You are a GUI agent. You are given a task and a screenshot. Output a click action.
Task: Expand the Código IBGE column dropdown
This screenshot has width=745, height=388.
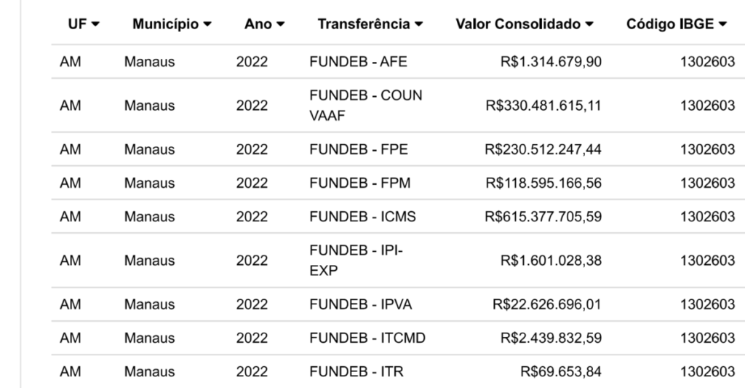(722, 25)
